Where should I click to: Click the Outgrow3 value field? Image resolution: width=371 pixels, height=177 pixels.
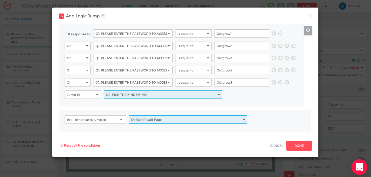click(242, 58)
